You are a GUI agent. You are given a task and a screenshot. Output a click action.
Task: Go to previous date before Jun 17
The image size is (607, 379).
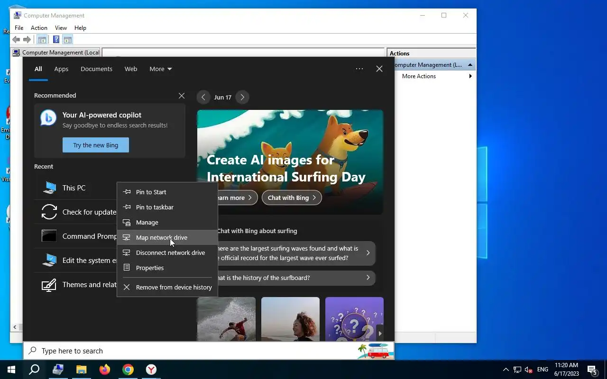coord(203,97)
